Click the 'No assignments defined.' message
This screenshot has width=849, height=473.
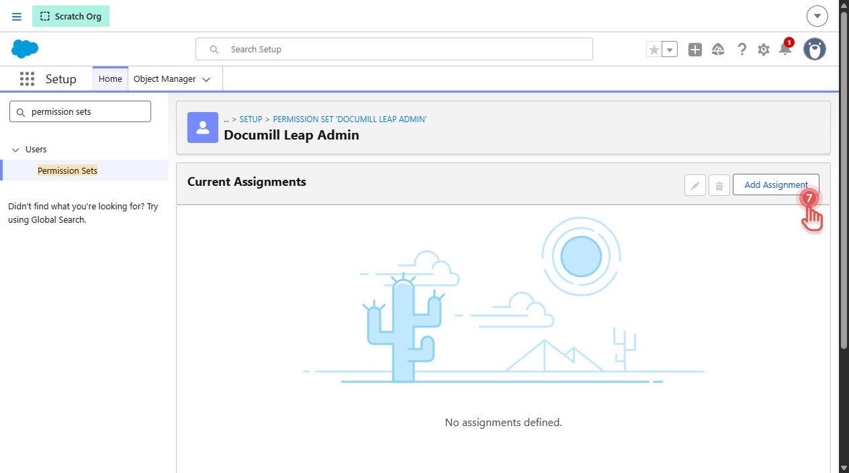tap(504, 423)
